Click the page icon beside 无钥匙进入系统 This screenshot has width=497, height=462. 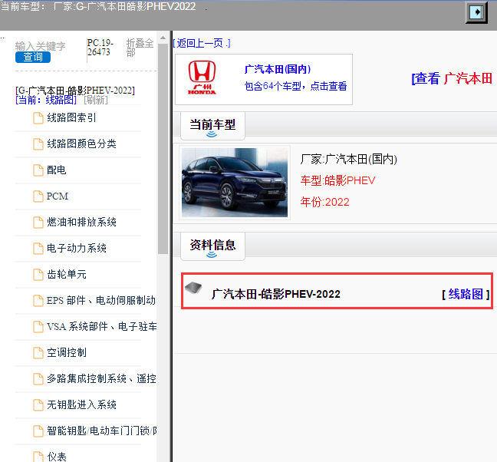(38, 404)
